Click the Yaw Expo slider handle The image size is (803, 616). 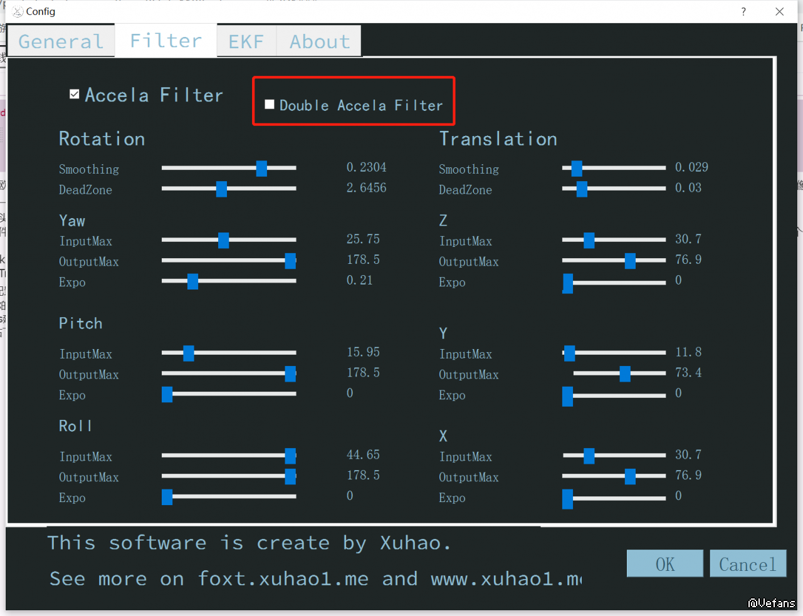point(192,281)
